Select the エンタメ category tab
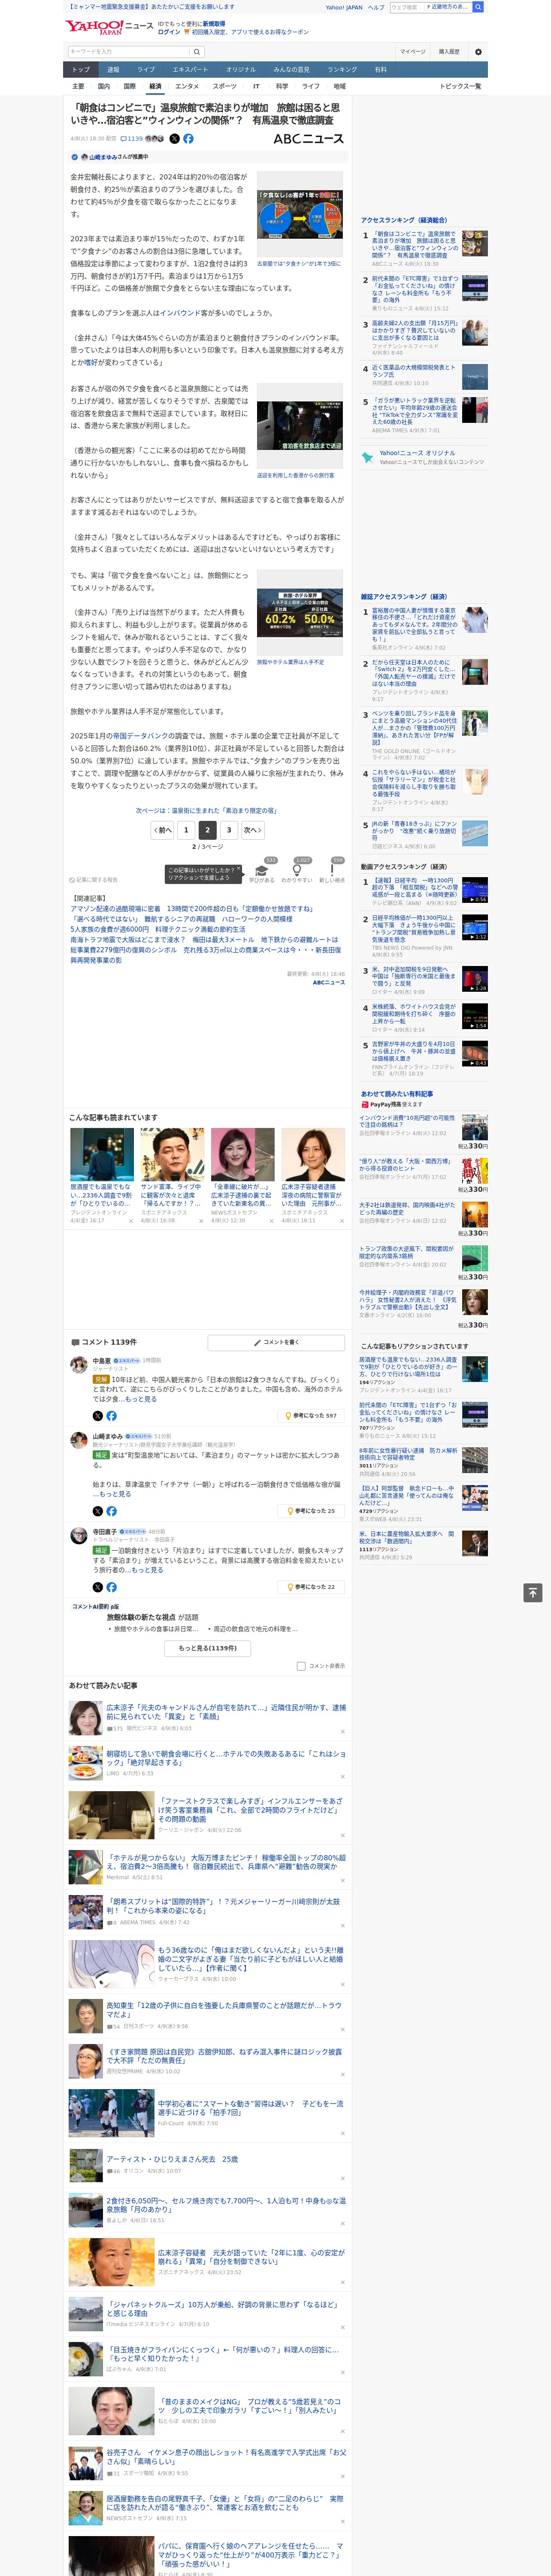The height and width of the screenshot is (2576, 551). [187, 86]
